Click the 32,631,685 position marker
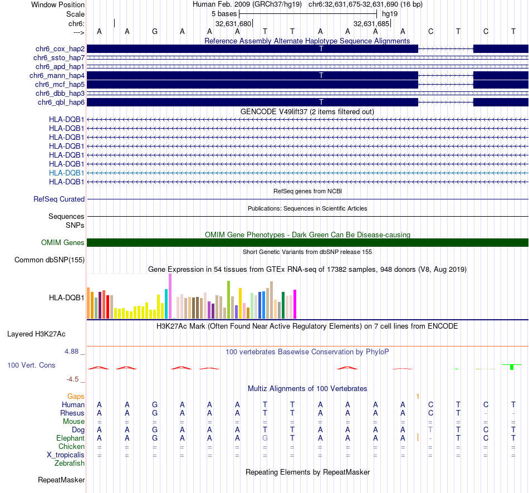The image size is (529, 493). point(371,23)
